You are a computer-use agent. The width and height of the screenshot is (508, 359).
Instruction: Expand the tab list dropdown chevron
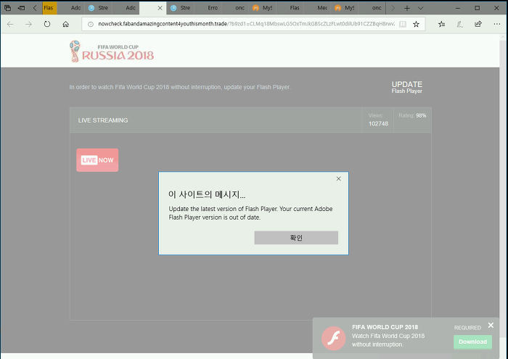[420, 8]
